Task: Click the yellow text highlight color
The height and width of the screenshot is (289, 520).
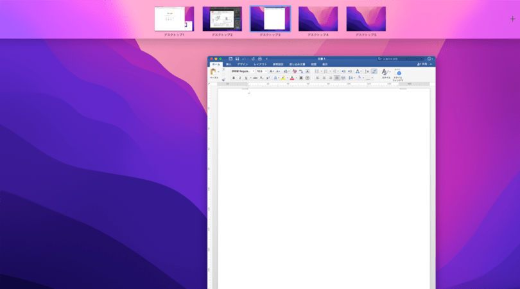Action: [283, 78]
